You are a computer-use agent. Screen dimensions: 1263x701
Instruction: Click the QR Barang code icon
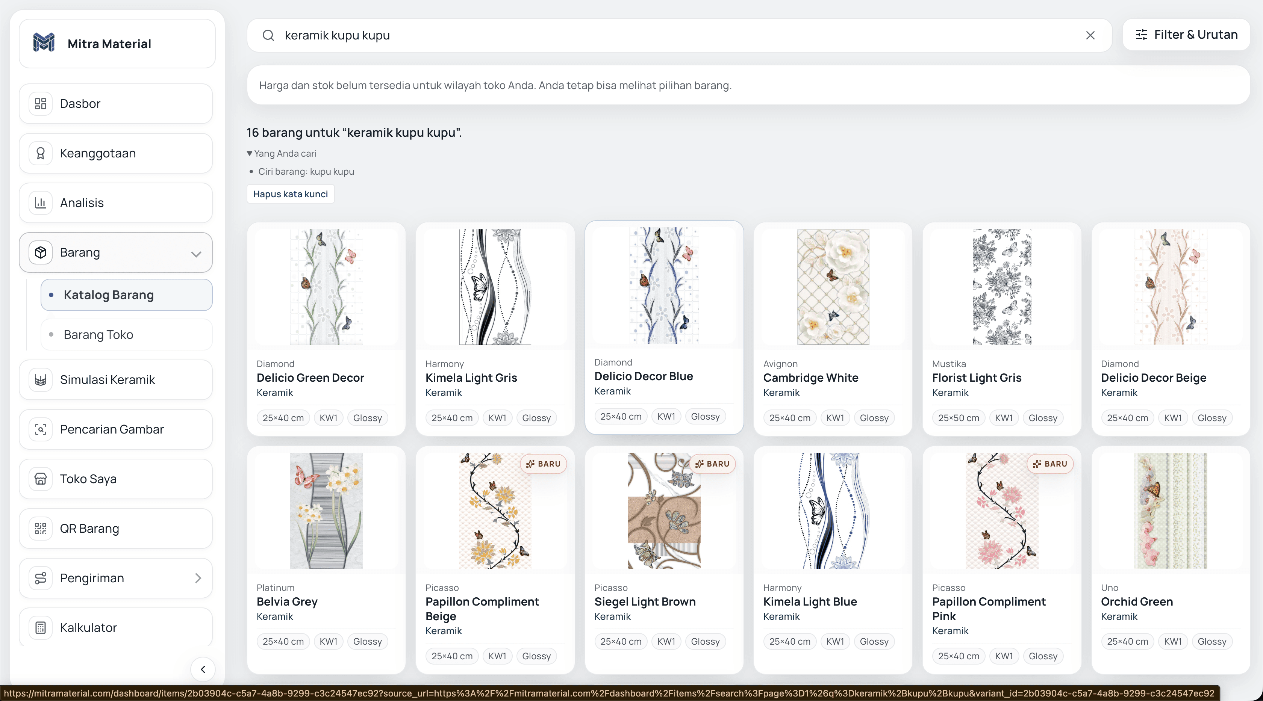point(41,529)
